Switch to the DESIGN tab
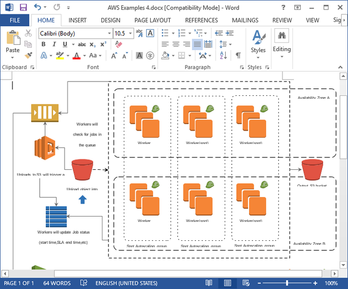348x289 pixels. click(110, 20)
